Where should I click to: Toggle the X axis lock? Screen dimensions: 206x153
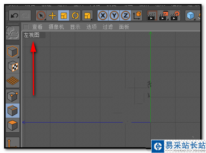coord(103,15)
